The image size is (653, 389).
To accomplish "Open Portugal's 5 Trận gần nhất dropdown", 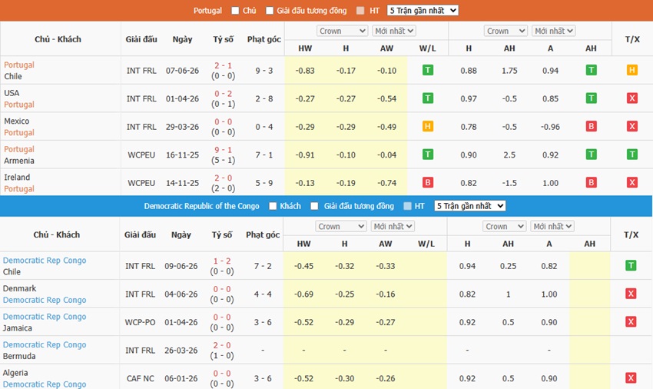I will pyautogui.click(x=423, y=11).
